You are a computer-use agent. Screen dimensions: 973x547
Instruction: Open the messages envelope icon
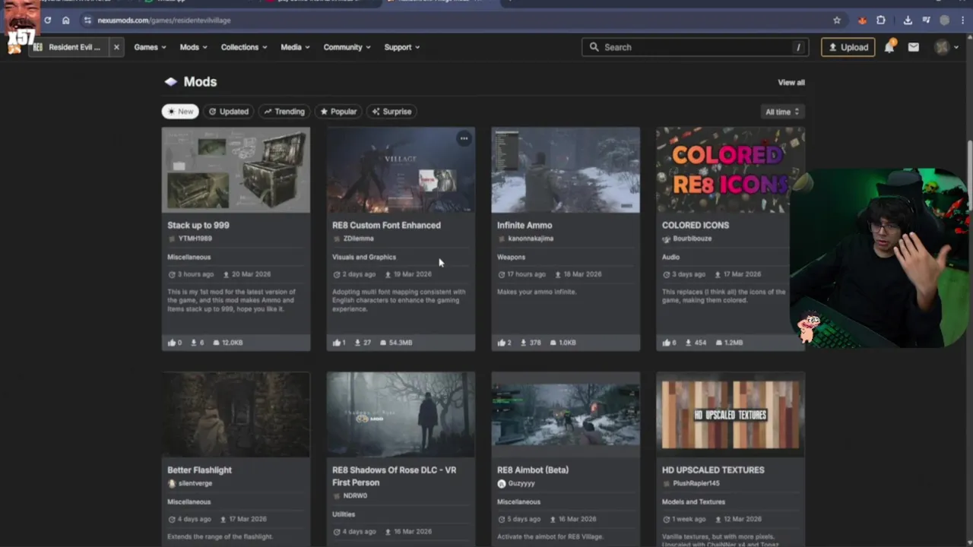click(914, 47)
